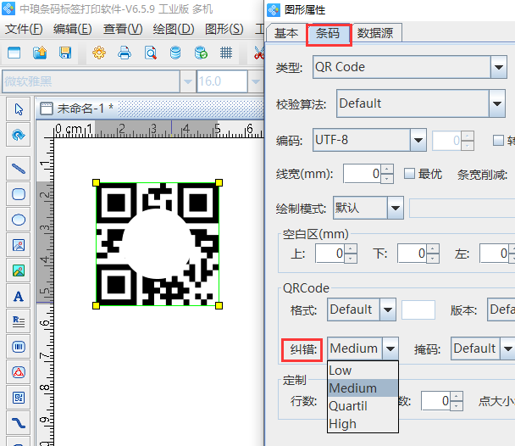This screenshot has width=515, height=446.
Task: Click the Save document icon
Action: (x=64, y=53)
